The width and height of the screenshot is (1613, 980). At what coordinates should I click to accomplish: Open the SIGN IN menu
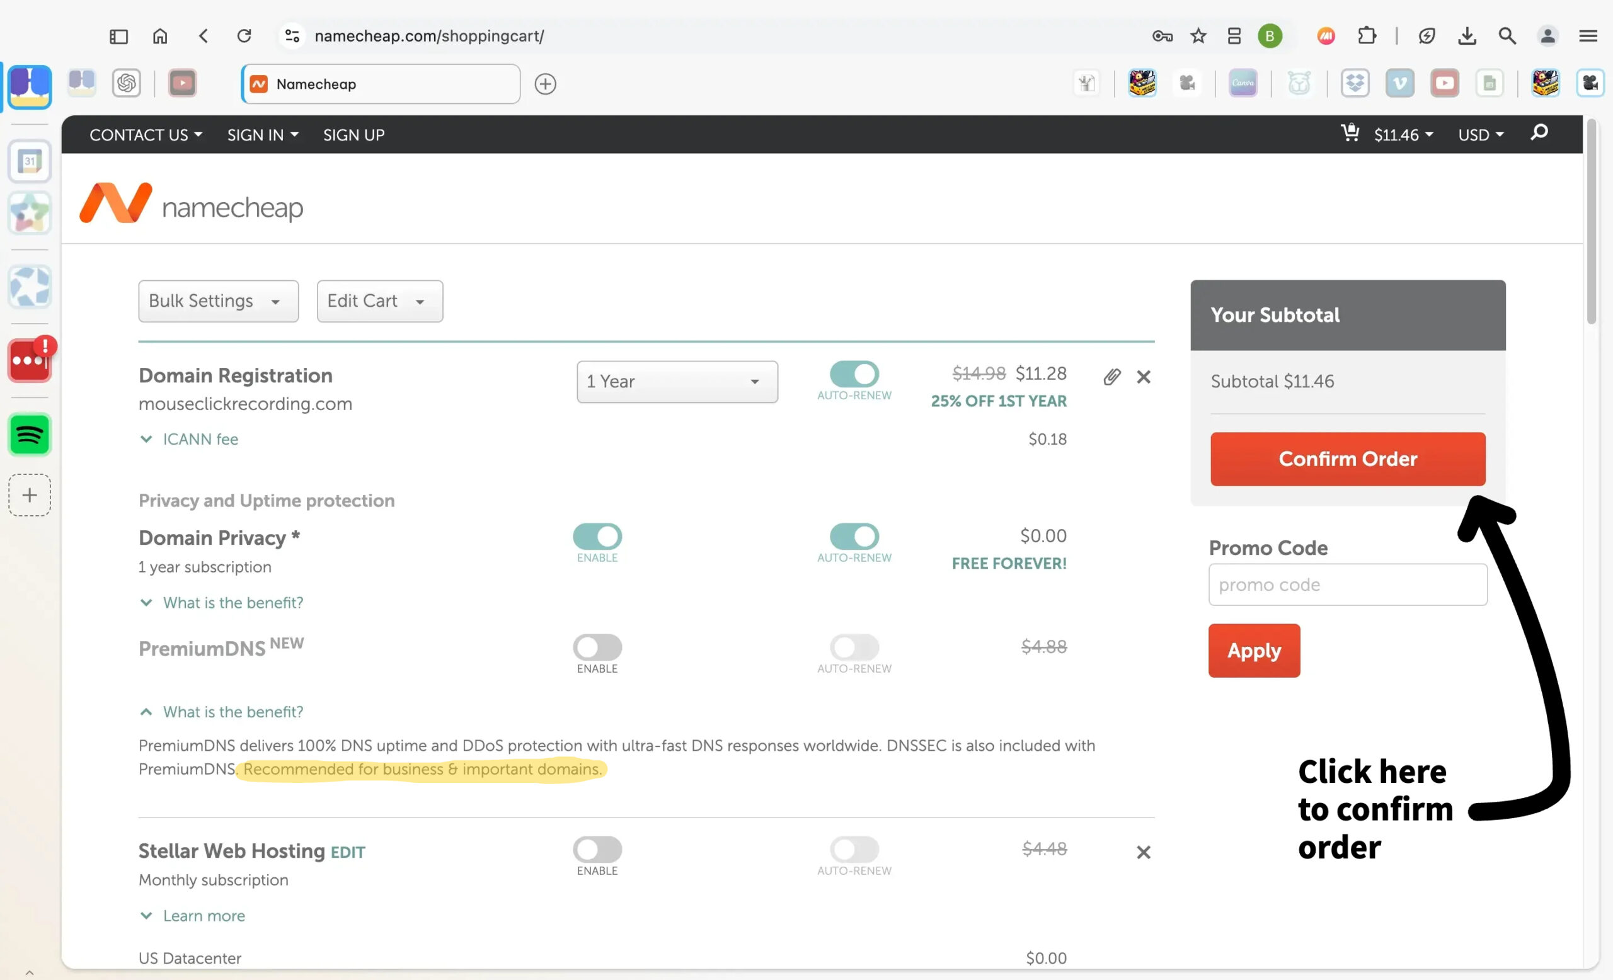pyautogui.click(x=263, y=135)
